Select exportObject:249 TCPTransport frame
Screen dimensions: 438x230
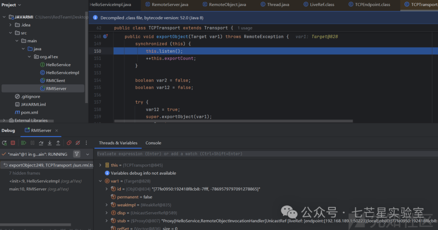[x=47, y=165]
